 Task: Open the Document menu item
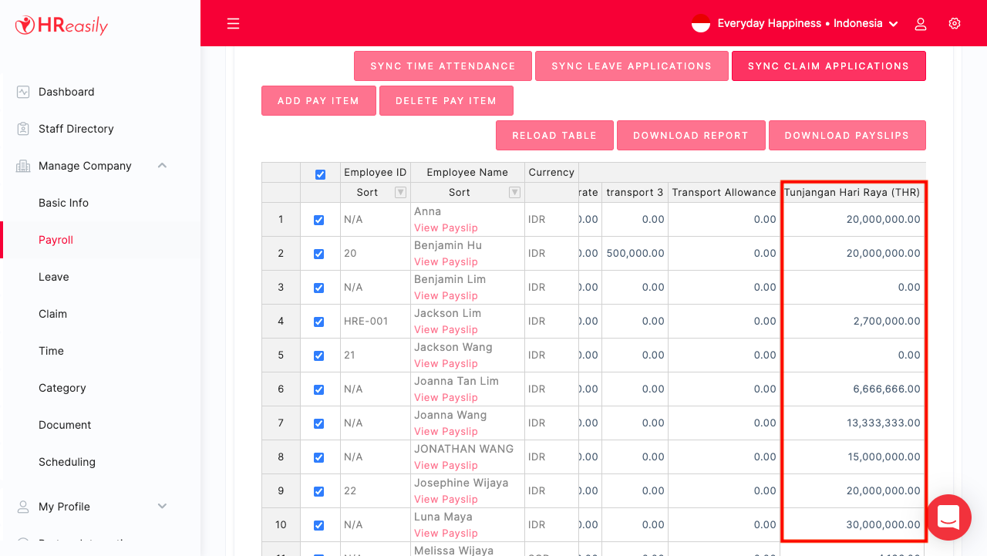[x=65, y=425]
